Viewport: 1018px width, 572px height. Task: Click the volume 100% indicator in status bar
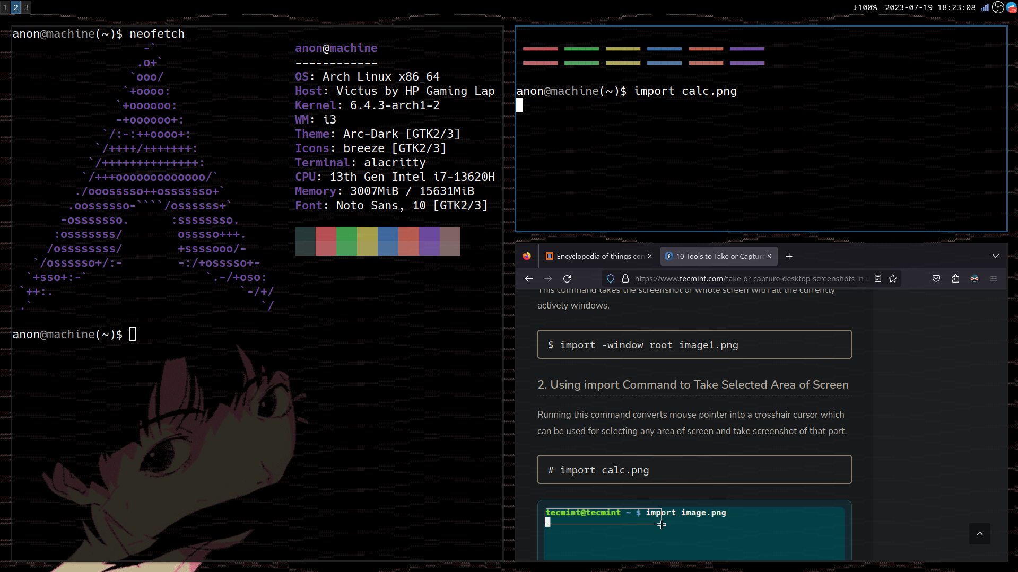point(865,7)
